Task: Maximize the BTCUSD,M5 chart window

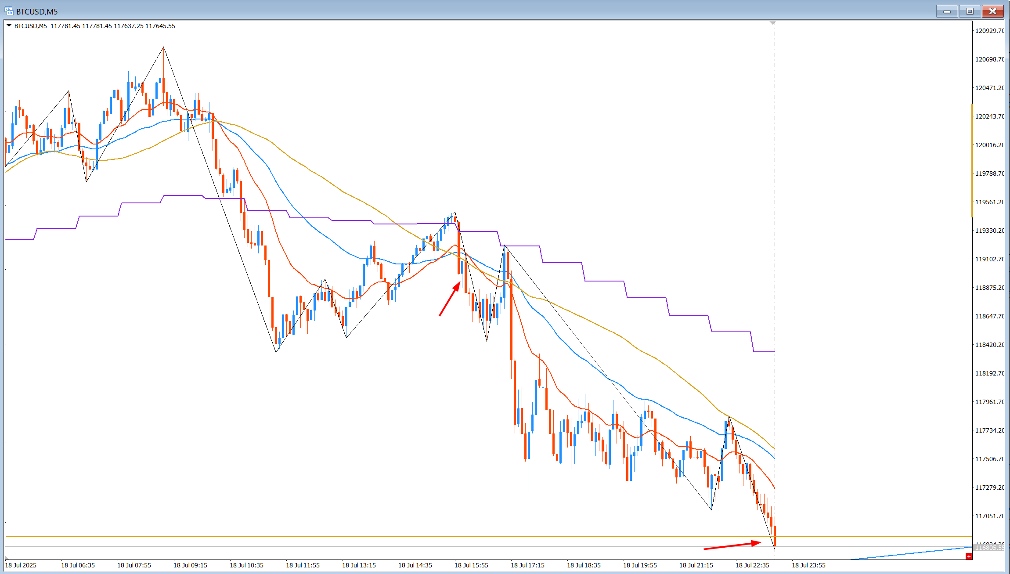Action: click(970, 11)
